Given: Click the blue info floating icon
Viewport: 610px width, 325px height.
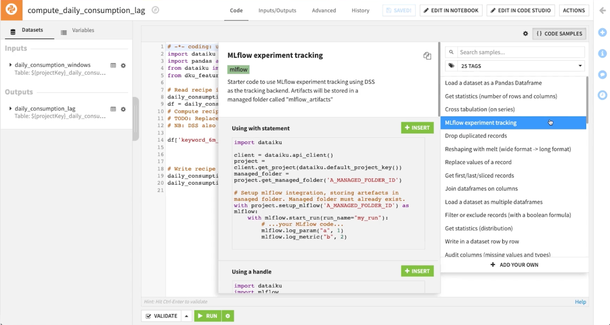Looking at the screenshot, I should (602, 53).
